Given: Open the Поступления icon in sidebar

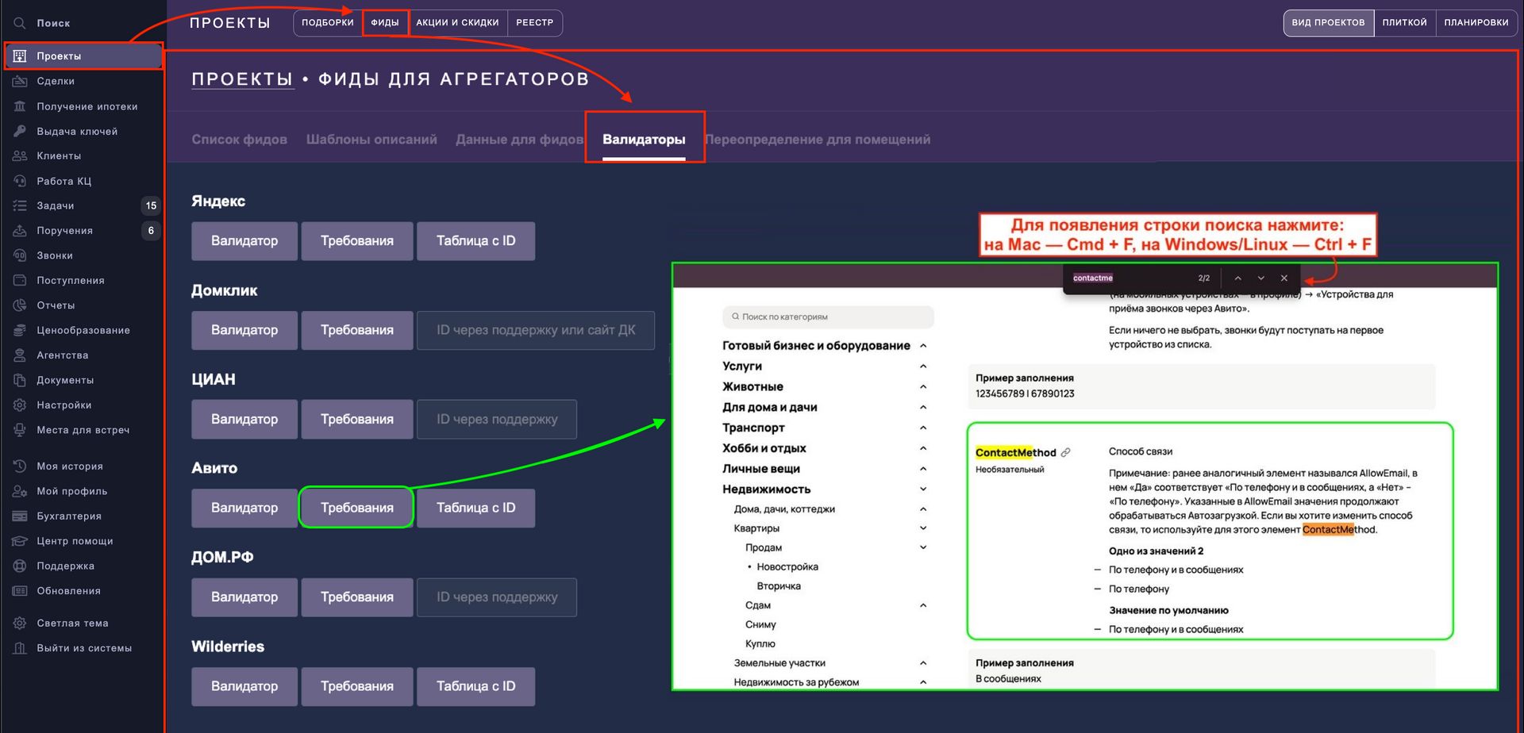Looking at the screenshot, I should click(x=20, y=280).
